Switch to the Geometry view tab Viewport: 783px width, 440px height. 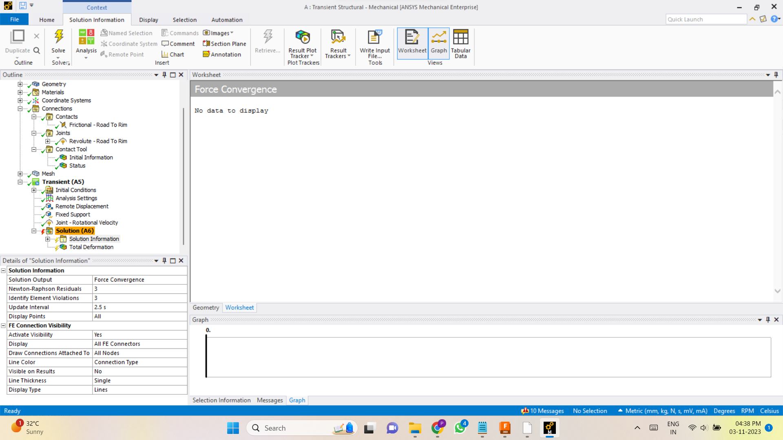206,308
